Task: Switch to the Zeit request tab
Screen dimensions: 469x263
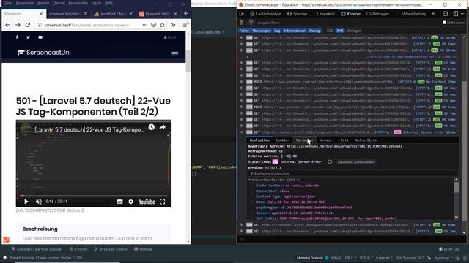Action: click(x=344, y=140)
